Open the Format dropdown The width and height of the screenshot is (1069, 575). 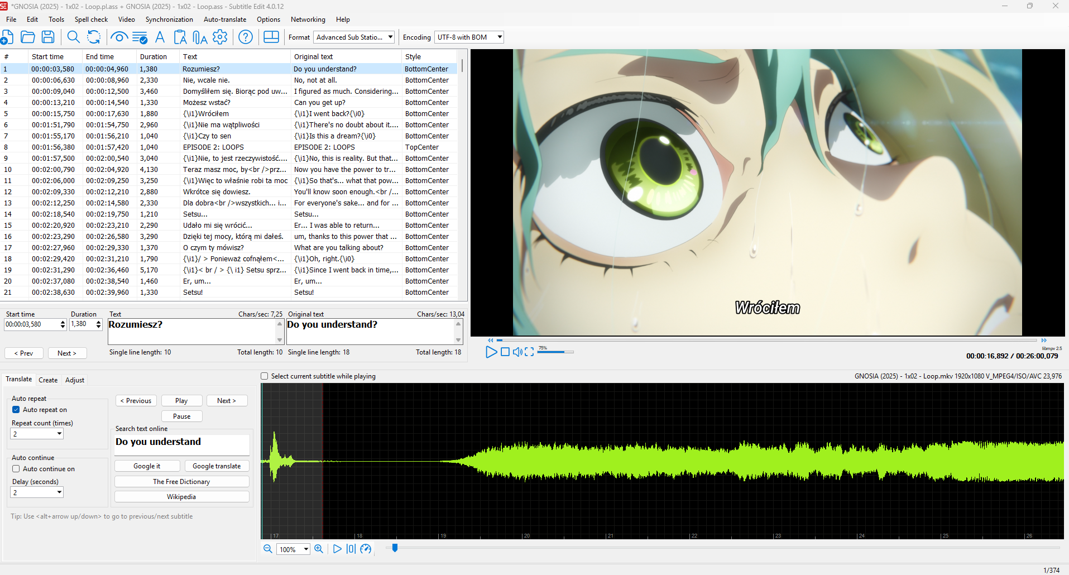click(x=354, y=37)
